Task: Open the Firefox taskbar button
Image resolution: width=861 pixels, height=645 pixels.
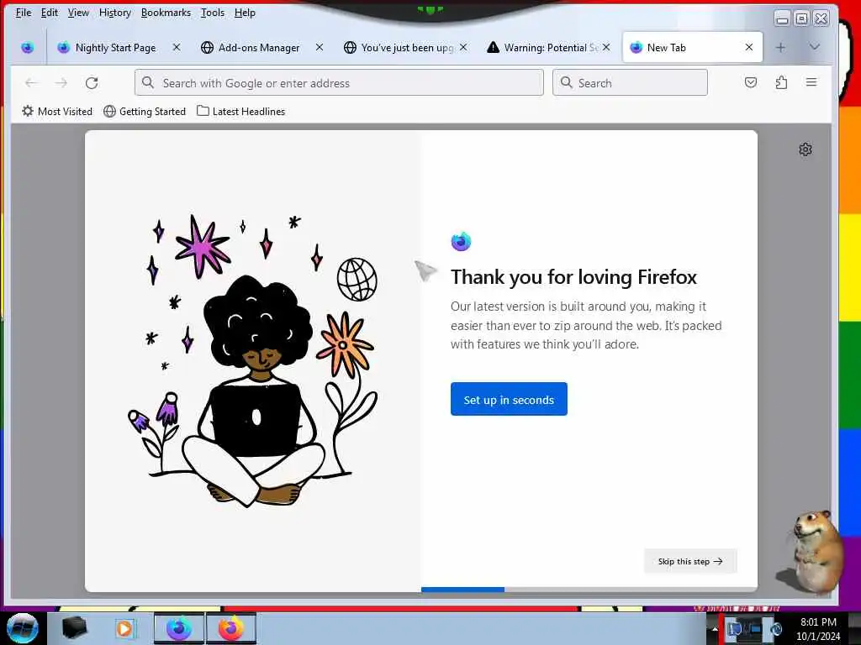Action: [x=230, y=628]
